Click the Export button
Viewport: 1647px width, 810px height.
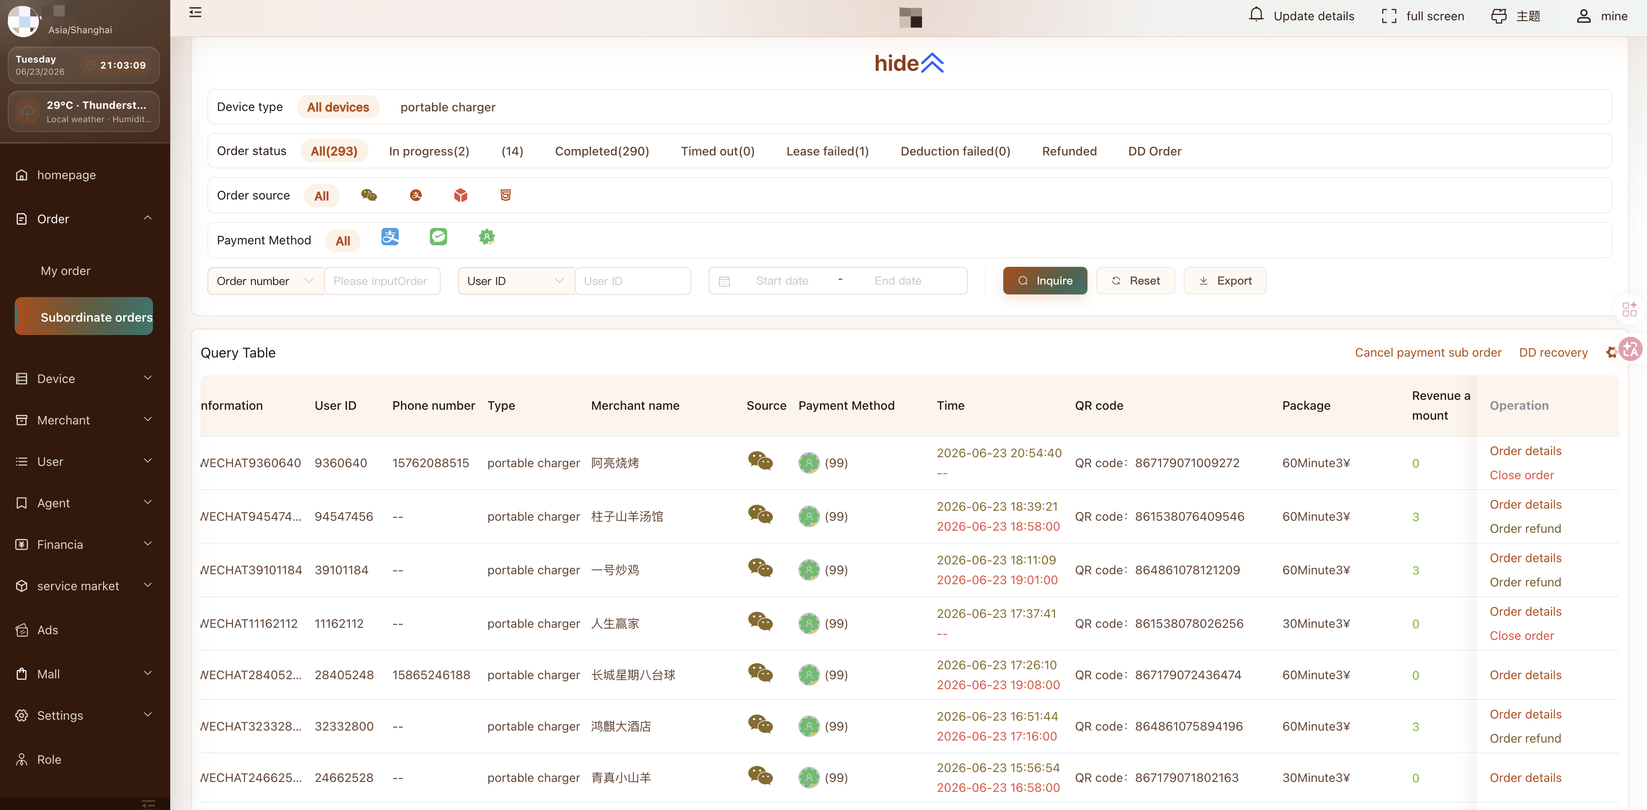pyautogui.click(x=1224, y=281)
